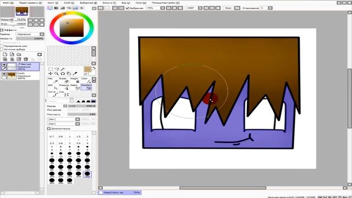The width and height of the screenshot is (352, 198).
Task: Select the Weight tool
Action: (75, 80)
